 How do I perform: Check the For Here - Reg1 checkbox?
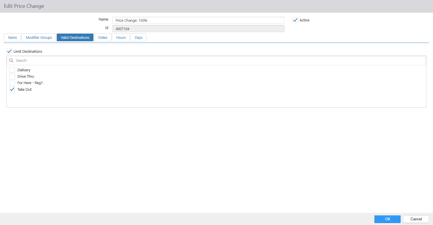click(12, 83)
